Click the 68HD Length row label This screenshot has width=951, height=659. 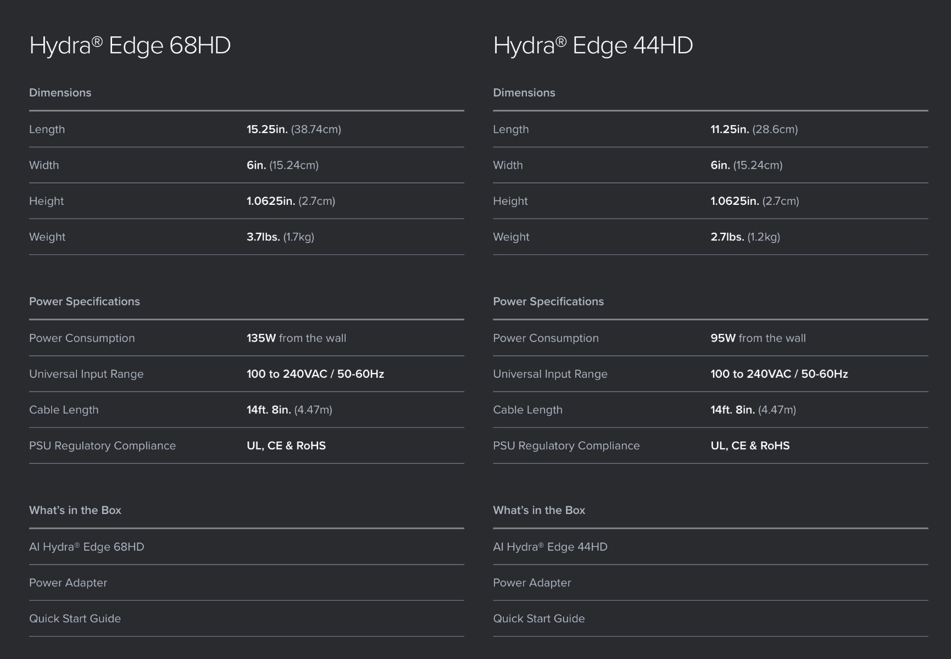47,130
